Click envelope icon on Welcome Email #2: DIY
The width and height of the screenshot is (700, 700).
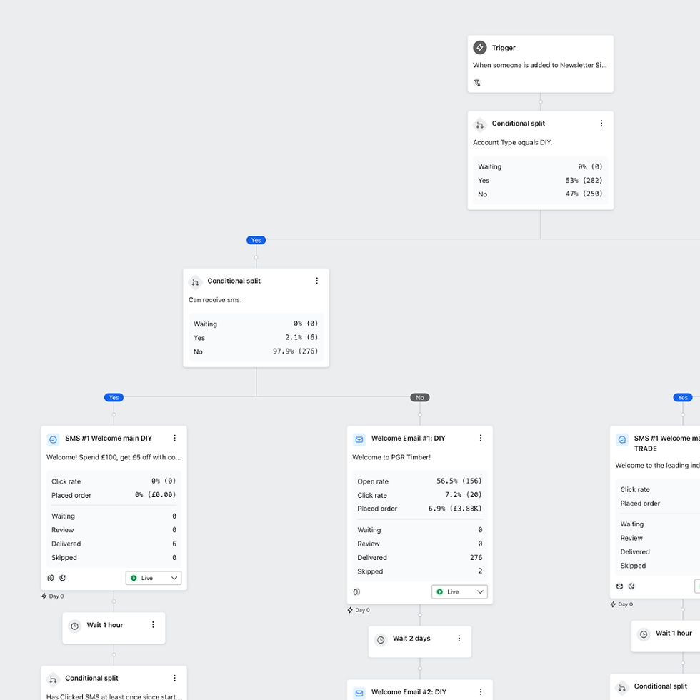point(359,694)
